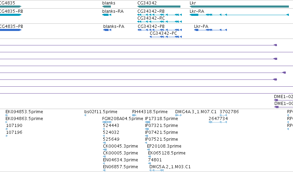Click the long teal Lkr gene bar

[x=239, y=7]
